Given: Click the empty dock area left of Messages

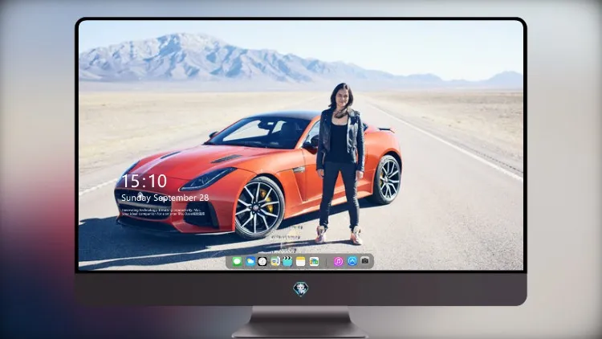Looking at the screenshot, I should 229,261.
